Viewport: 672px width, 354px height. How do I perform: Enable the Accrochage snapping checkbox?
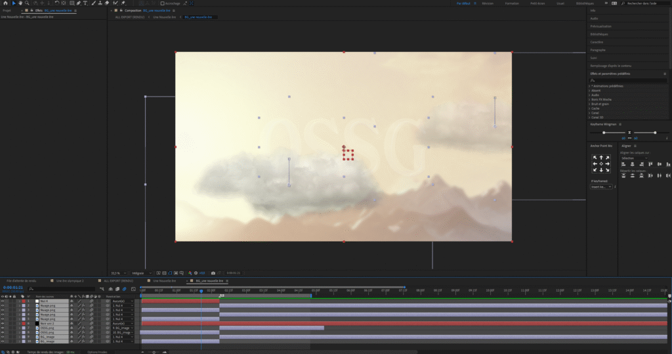pyautogui.click(x=162, y=3)
